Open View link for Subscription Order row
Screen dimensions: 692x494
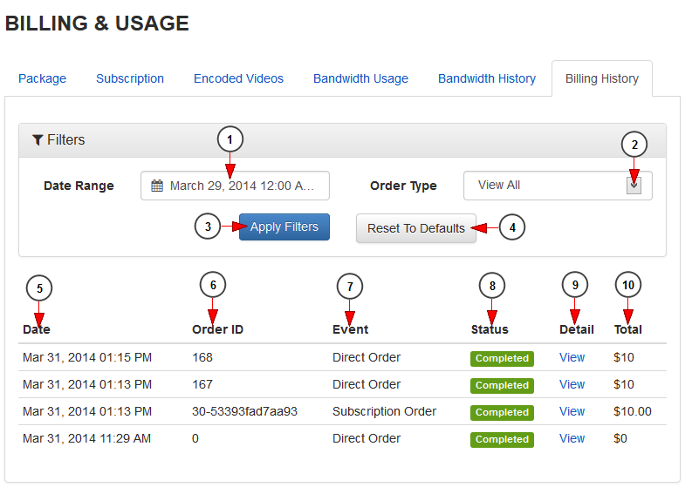pos(572,411)
